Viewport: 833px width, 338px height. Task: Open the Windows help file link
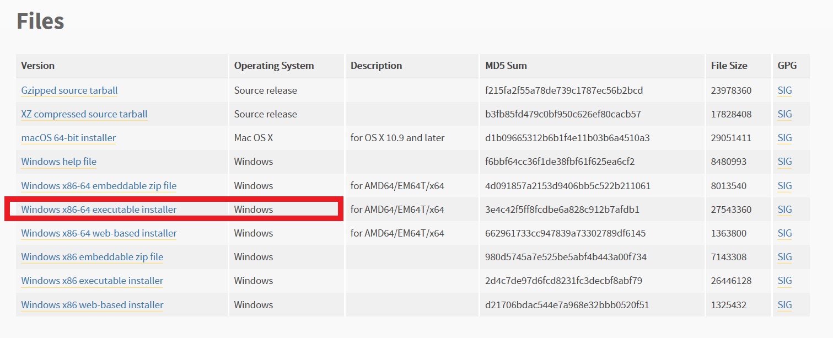tap(58, 162)
